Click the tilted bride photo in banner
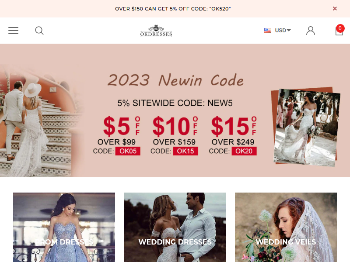The width and height of the screenshot is (350, 262). tap(305, 127)
